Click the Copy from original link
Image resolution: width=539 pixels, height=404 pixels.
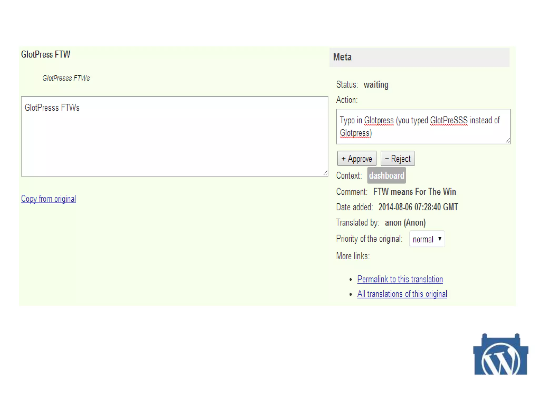[48, 199]
